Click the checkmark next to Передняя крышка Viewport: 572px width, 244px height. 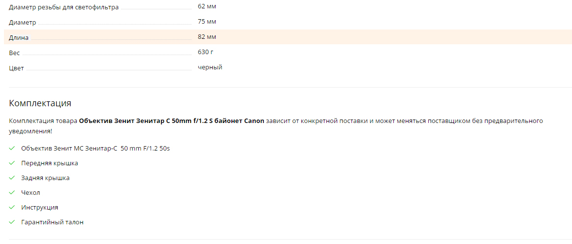(12, 163)
